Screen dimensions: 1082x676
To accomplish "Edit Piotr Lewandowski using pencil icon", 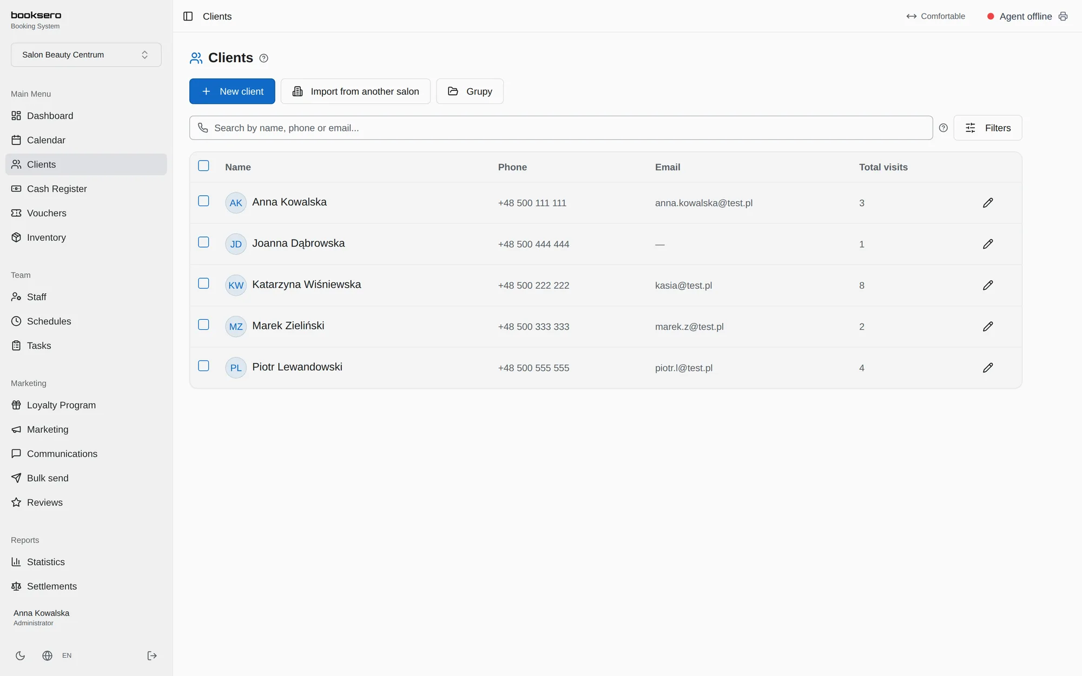I will coord(988,368).
